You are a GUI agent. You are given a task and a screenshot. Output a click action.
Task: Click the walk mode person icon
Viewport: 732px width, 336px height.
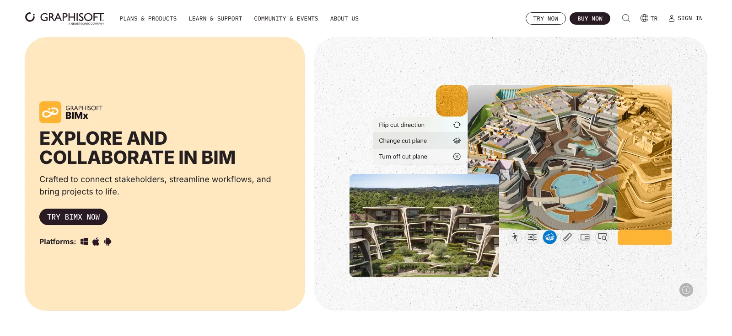515,237
